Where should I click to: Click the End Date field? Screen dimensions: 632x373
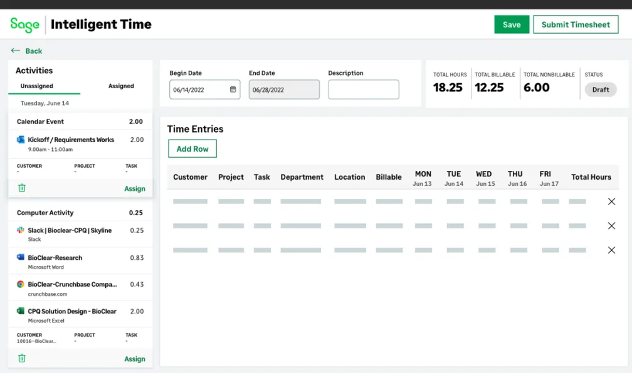pyautogui.click(x=284, y=89)
